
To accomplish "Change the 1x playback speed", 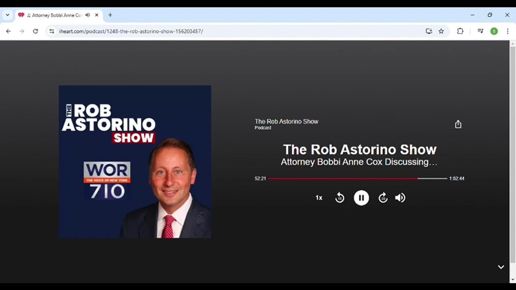I will 319,198.
